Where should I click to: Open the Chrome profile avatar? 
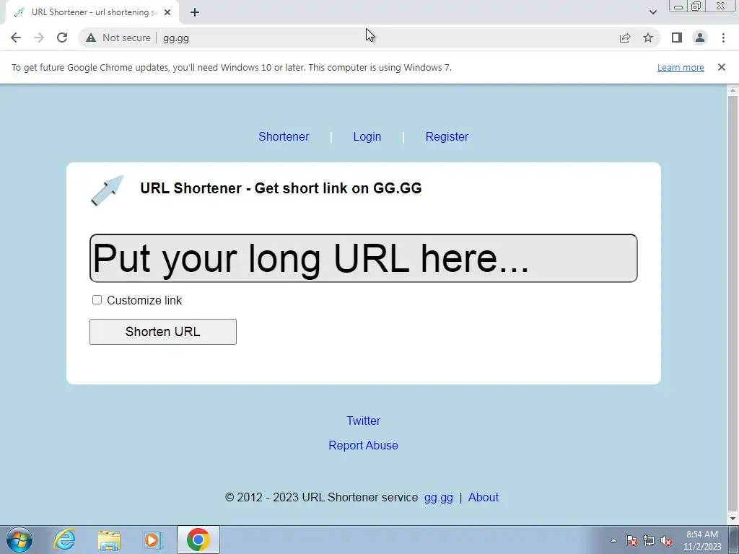point(700,38)
